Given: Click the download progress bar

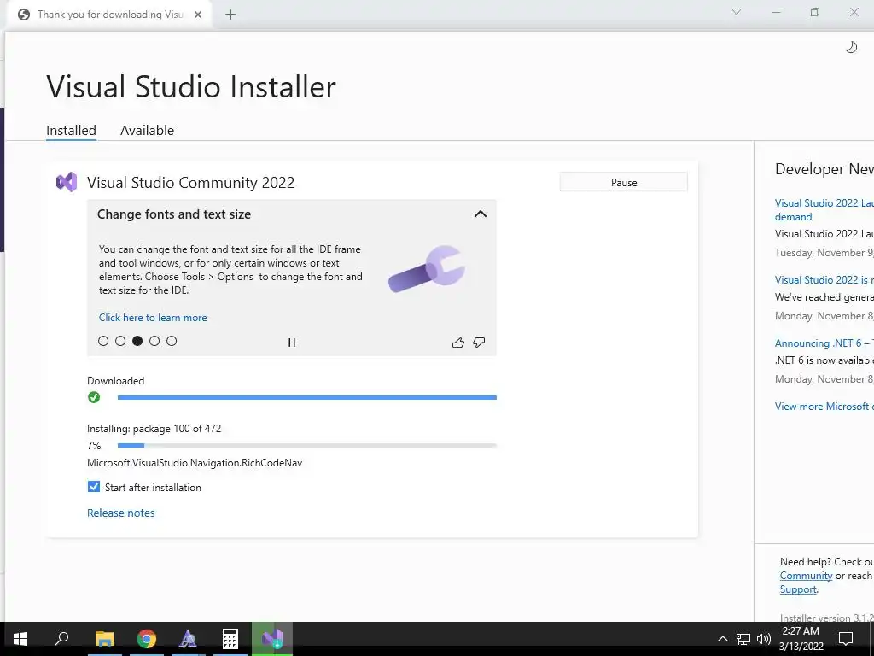Looking at the screenshot, I should click(x=306, y=398).
